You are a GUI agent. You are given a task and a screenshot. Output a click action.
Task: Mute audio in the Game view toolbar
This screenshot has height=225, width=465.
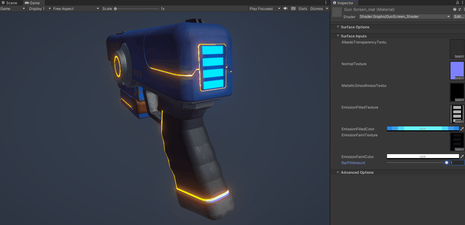point(285,8)
